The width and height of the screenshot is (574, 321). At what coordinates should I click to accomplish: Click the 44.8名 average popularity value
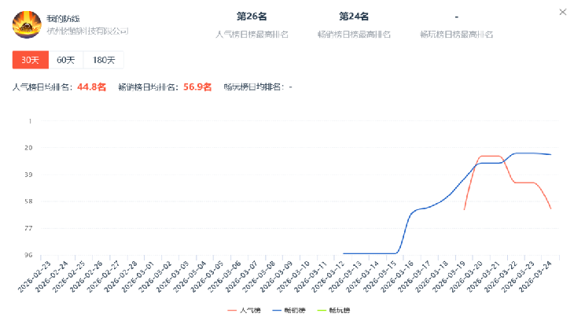(x=91, y=87)
